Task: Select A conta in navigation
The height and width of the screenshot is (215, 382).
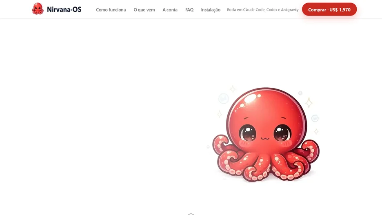Action: click(170, 10)
